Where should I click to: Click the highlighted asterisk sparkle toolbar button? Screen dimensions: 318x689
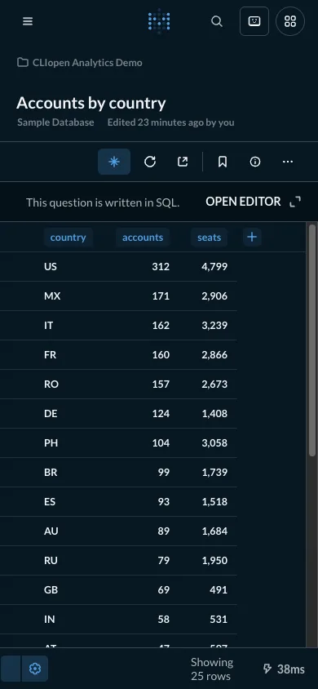(114, 162)
